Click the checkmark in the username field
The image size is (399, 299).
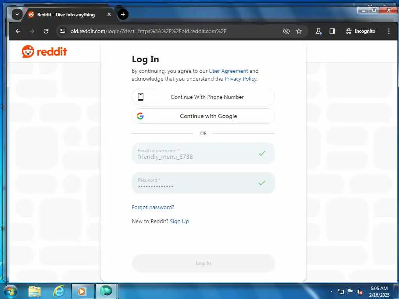tap(262, 153)
